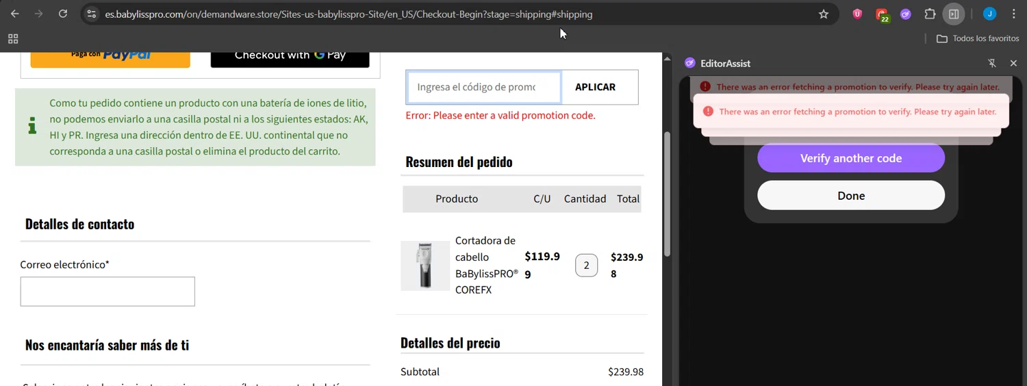Pin the EditorAssist side panel
The width and height of the screenshot is (1027, 386).
[992, 63]
